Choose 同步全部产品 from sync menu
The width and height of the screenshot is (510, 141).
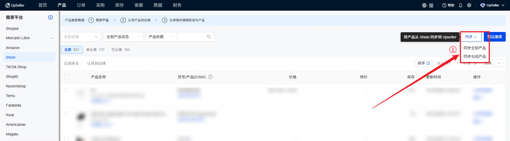475,48
